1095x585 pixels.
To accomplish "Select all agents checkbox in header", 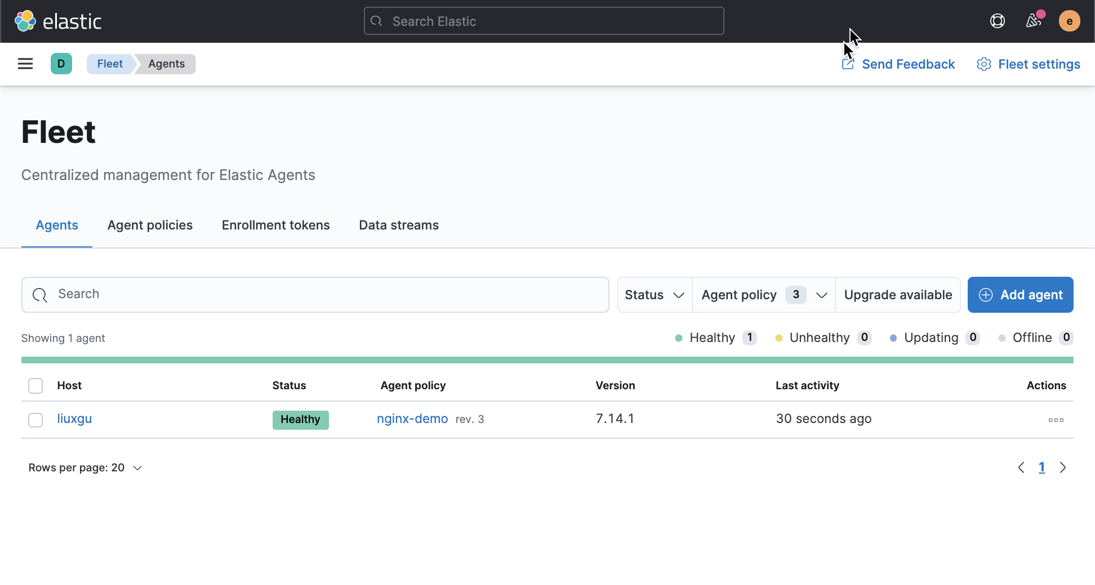I will (35, 386).
